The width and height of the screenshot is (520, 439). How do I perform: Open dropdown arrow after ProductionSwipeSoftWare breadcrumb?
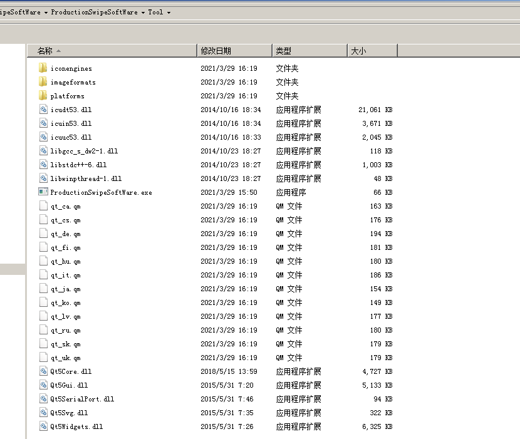pyautogui.click(x=143, y=13)
